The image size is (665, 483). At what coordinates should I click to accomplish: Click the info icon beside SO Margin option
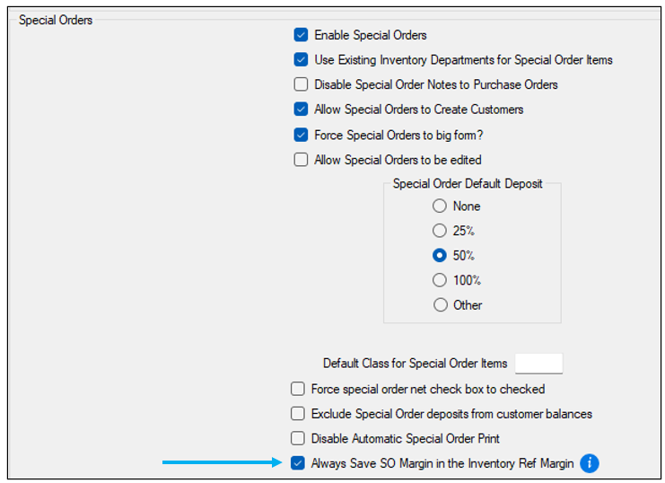pyautogui.click(x=589, y=463)
